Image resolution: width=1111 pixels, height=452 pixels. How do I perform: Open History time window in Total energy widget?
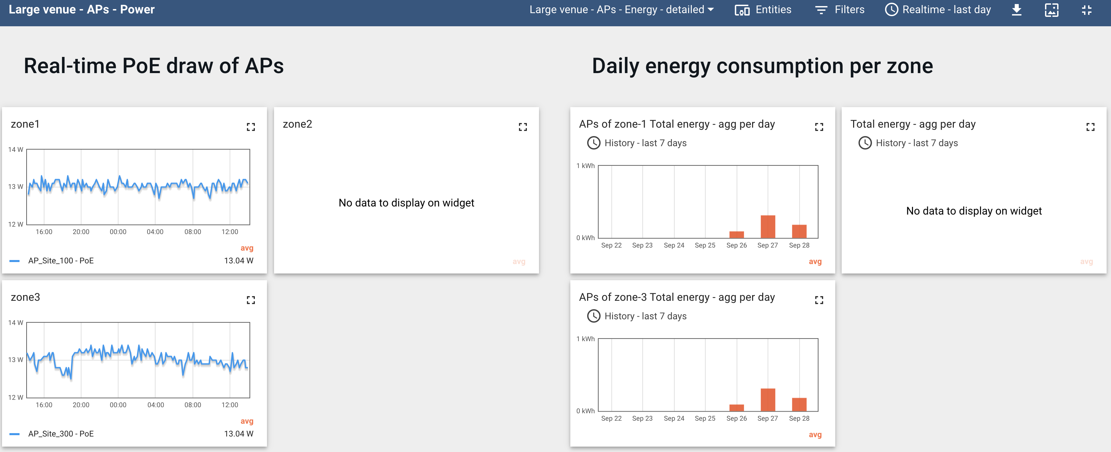point(908,143)
